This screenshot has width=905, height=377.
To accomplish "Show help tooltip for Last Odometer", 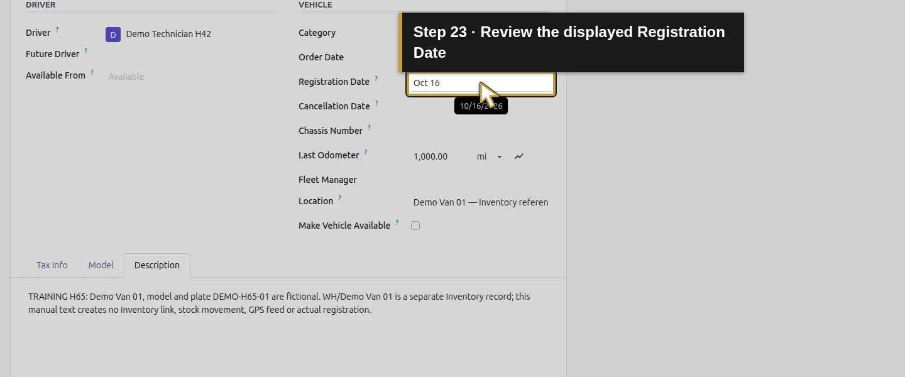I will point(366,152).
